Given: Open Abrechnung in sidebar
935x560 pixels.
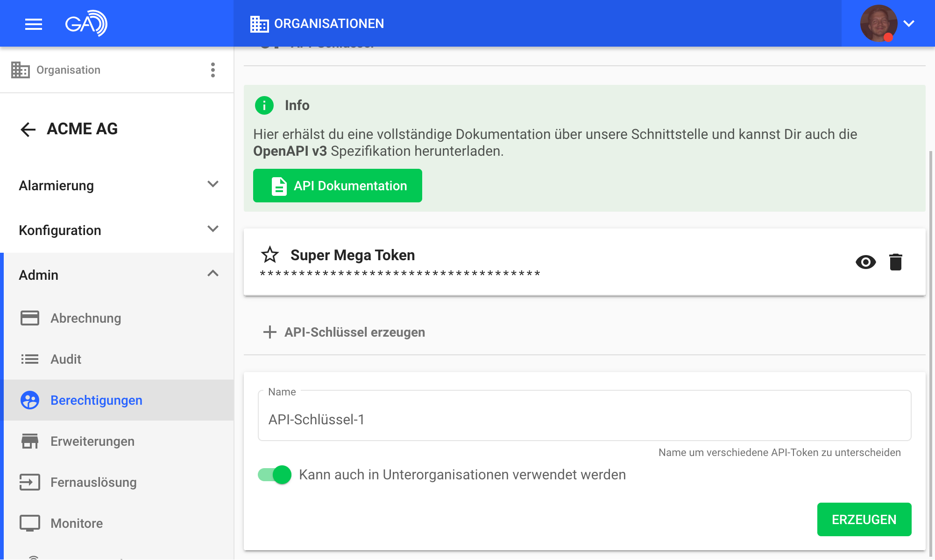Looking at the screenshot, I should (x=85, y=318).
